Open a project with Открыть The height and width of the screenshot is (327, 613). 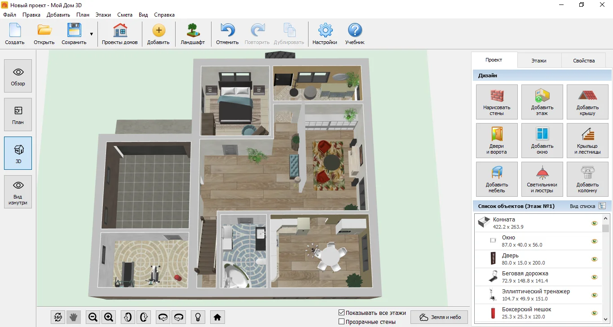pos(44,34)
